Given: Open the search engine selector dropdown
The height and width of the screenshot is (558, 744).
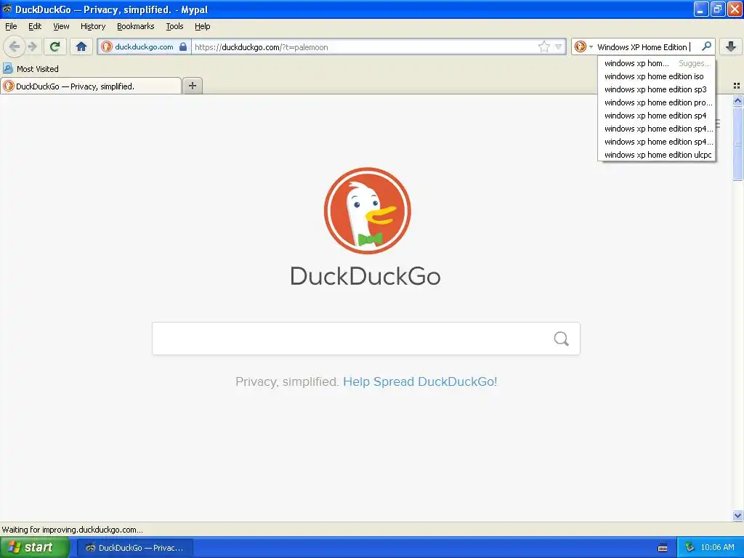Looking at the screenshot, I should pyautogui.click(x=583, y=46).
